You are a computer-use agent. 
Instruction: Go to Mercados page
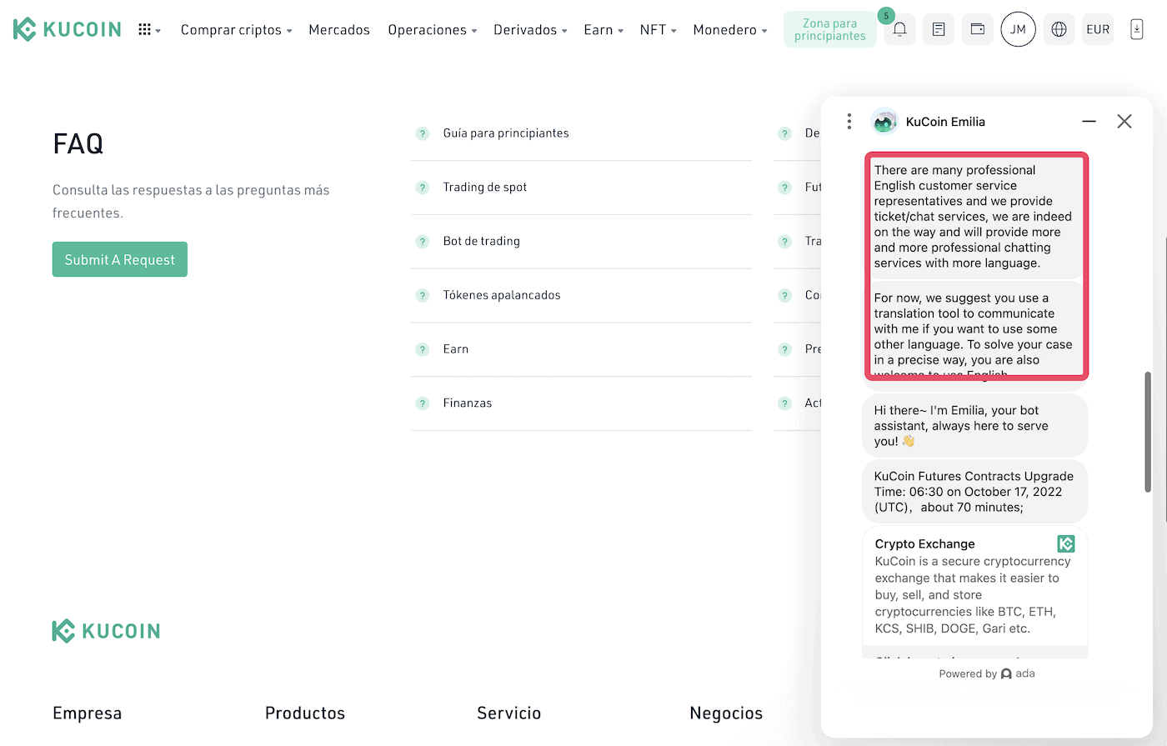pos(339,30)
